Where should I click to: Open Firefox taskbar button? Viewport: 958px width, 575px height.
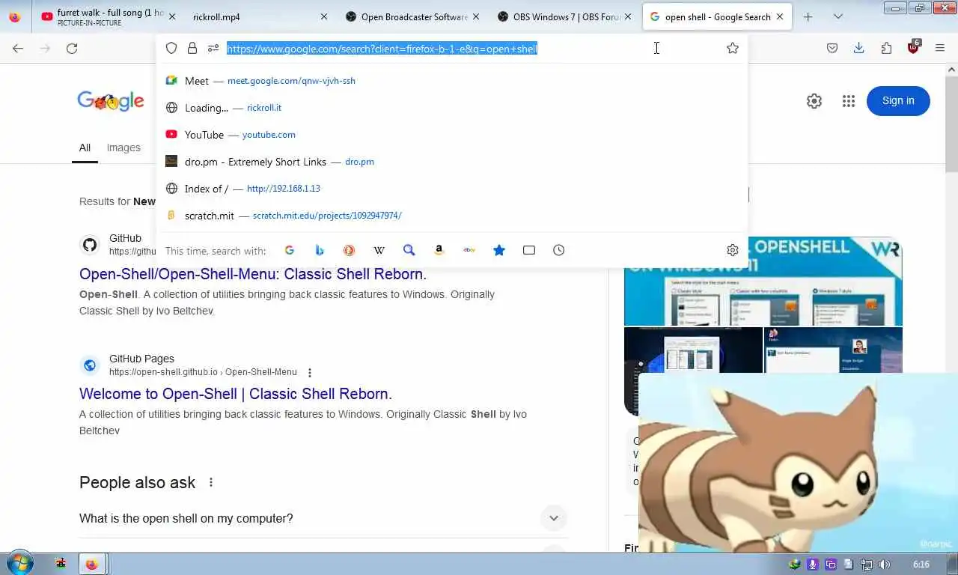tap(92, 565)
